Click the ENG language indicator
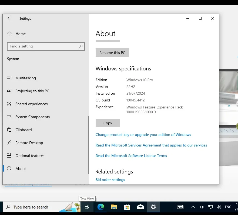 click(228, 207)
